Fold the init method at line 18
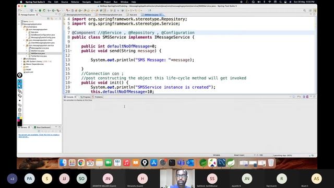This screenshot has height=188, width=334. tap(71, 83)
